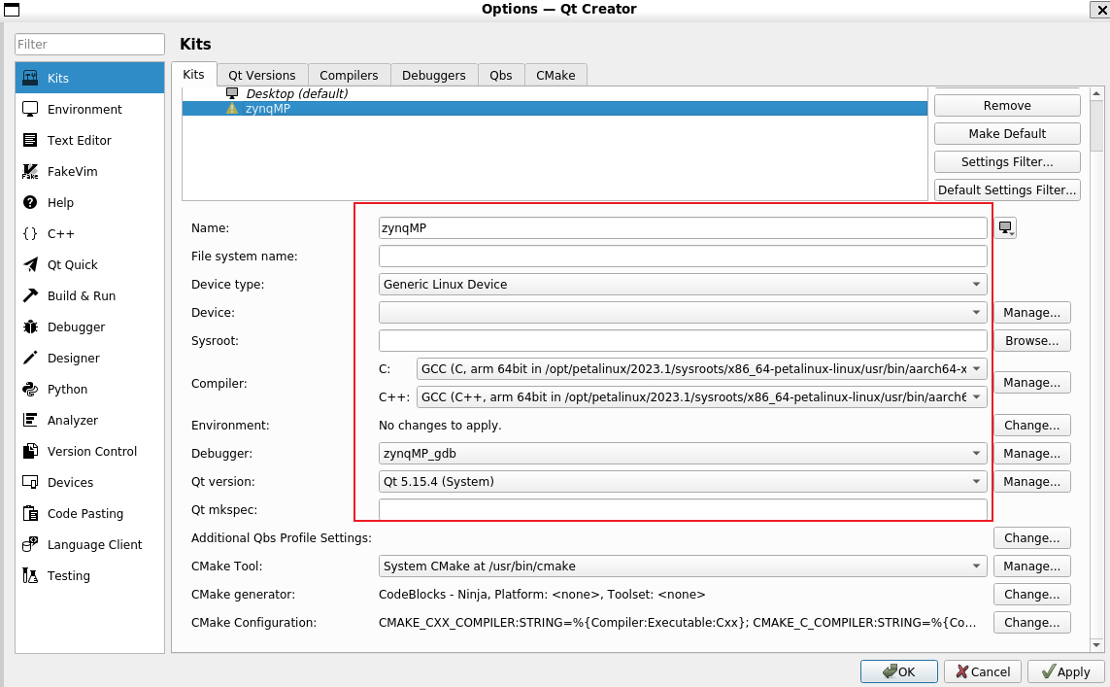
Task: Open the Designer pencil icon
Action: [30, 359]
